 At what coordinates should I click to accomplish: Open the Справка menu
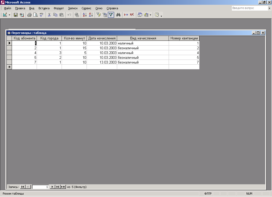point(112,8)
